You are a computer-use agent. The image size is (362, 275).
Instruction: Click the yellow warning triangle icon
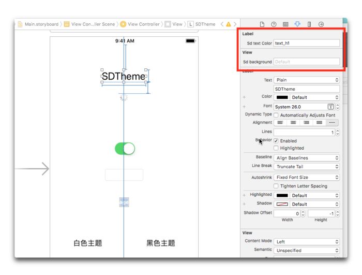[x=229, y=24]
